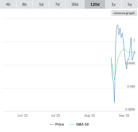Click the green SMA 50 legend marker
Viewport: 138px width, 132px height.
pos(72,124)
